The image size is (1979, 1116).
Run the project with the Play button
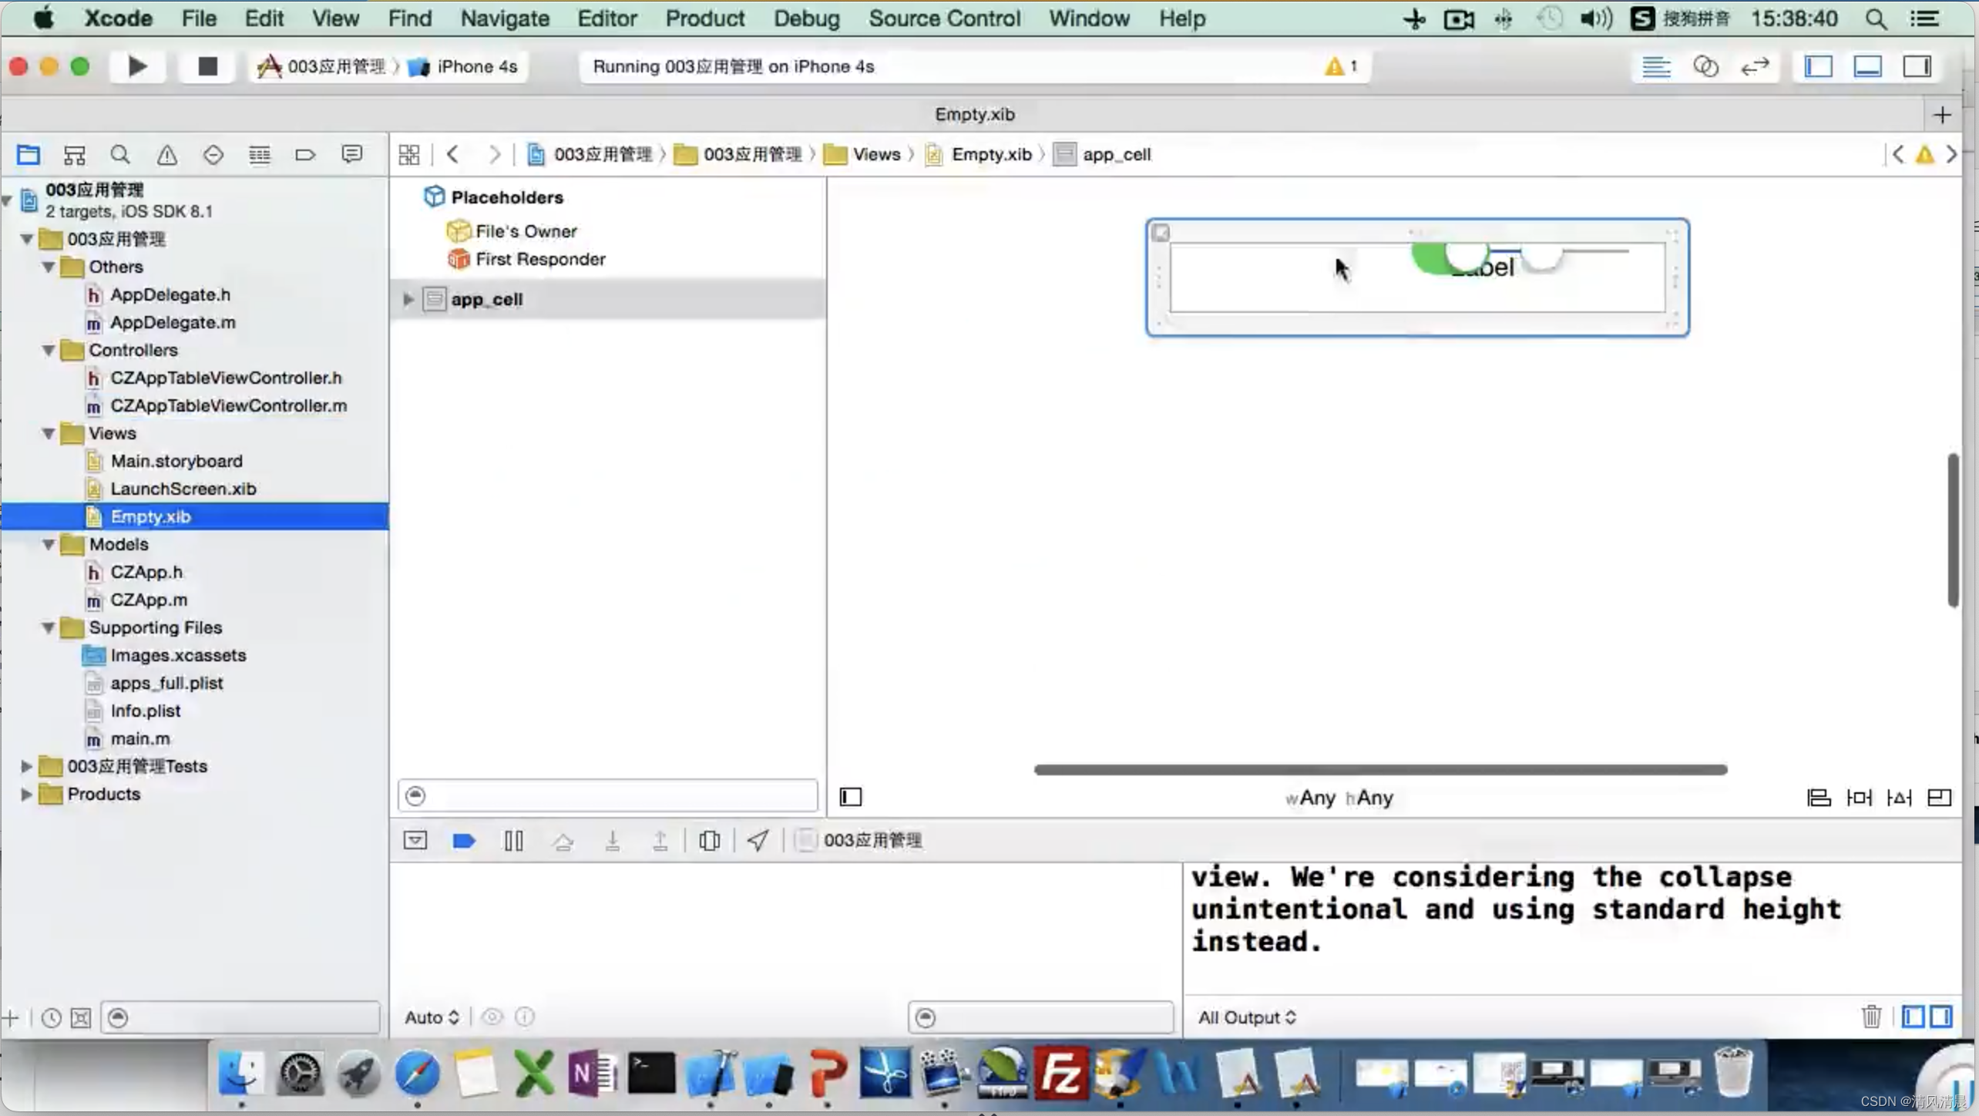137,66
